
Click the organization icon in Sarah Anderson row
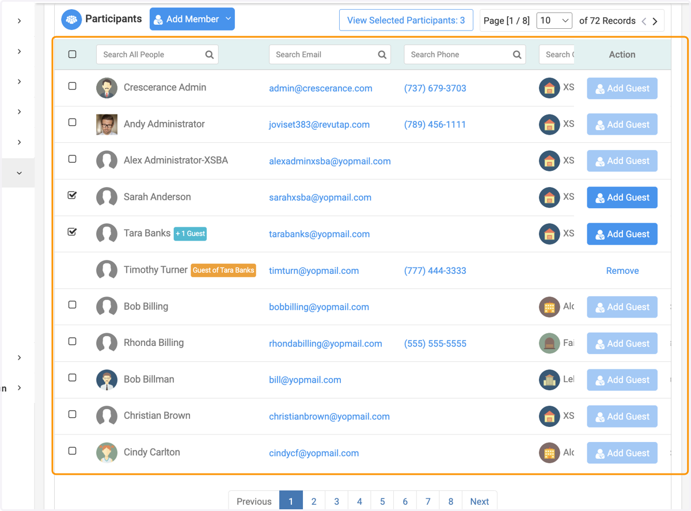pyautogui.click(x=549, y=197)
